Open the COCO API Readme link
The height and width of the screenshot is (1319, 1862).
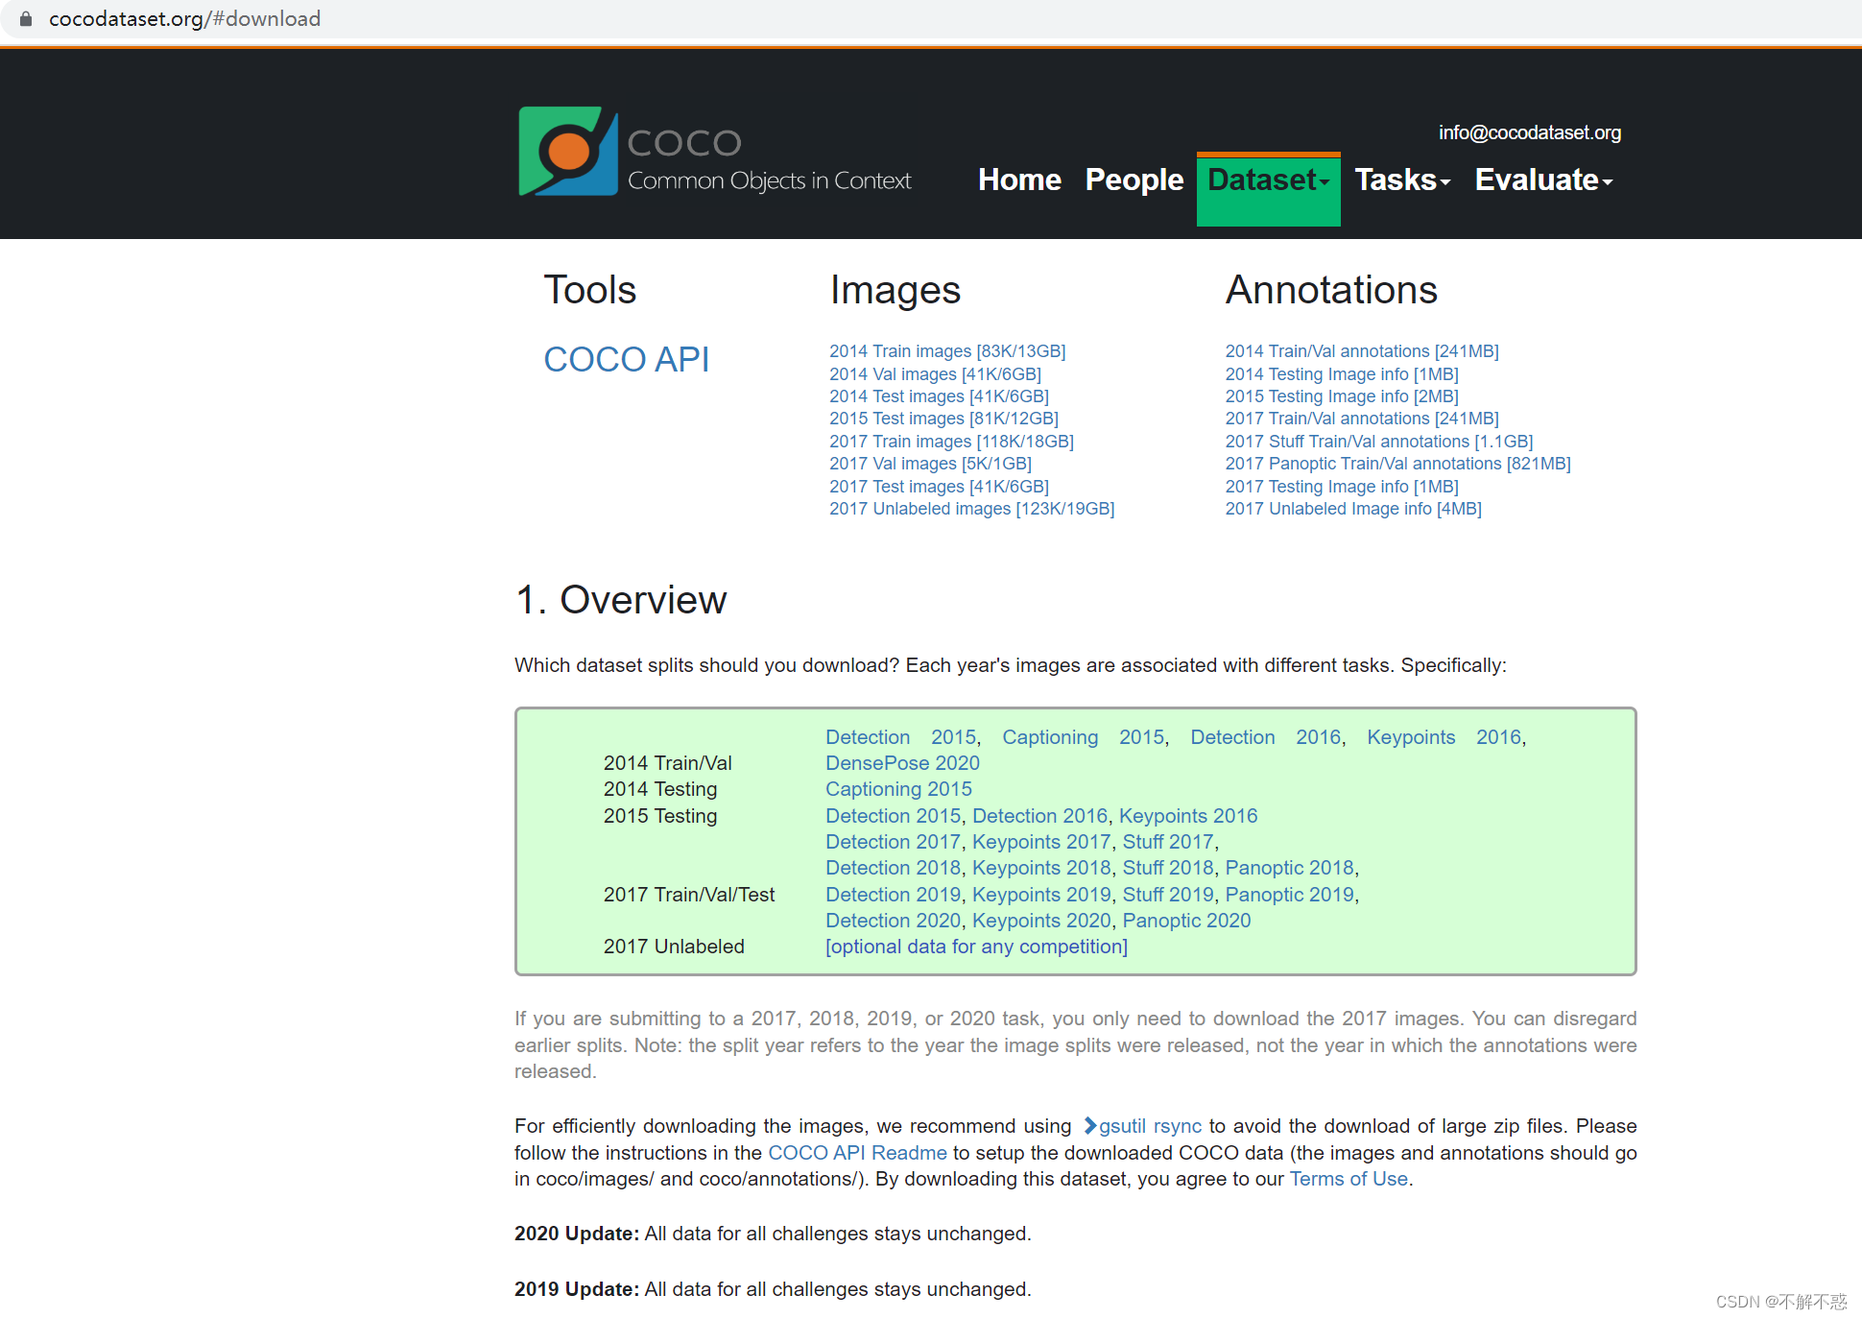(x=857, y=1152)
